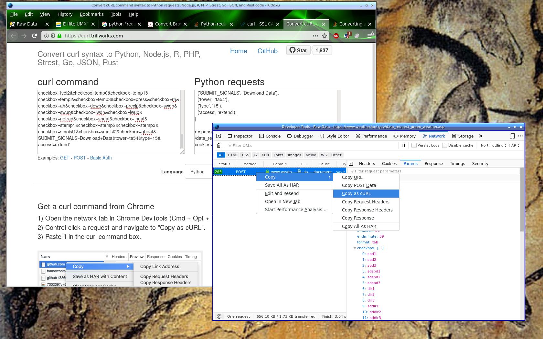The image size is (543, 339).
Task: Enable the Persist Logs checkbox
Action: [x=414, y=145]
